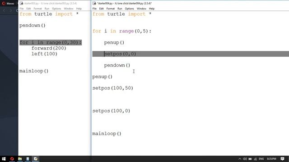This screenshot has height=162, width=289.
Task: Open Options menu in starter004.py window
Action: coord(130,9)
